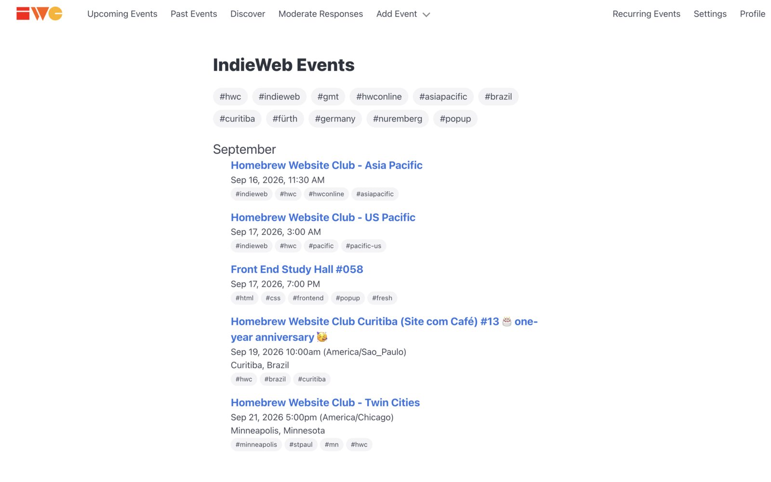Open Recurring Events
Screen dimensions: 771x482
coord(646,14)
